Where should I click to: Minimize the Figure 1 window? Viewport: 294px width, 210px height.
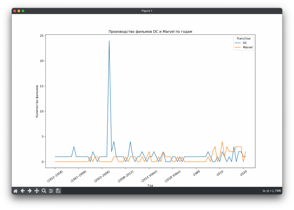pyautogui.click(x=19, y=11)
